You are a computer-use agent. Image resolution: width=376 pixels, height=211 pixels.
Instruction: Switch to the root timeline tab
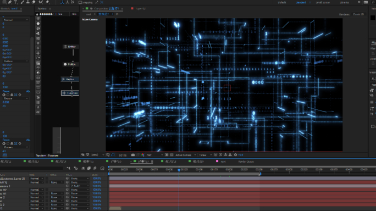coord(223,162)
